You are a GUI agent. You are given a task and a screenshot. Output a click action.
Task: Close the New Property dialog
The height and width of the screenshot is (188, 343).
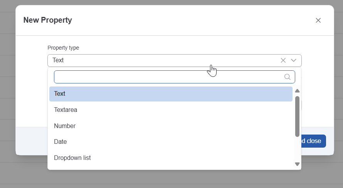(x=318, y=20)
